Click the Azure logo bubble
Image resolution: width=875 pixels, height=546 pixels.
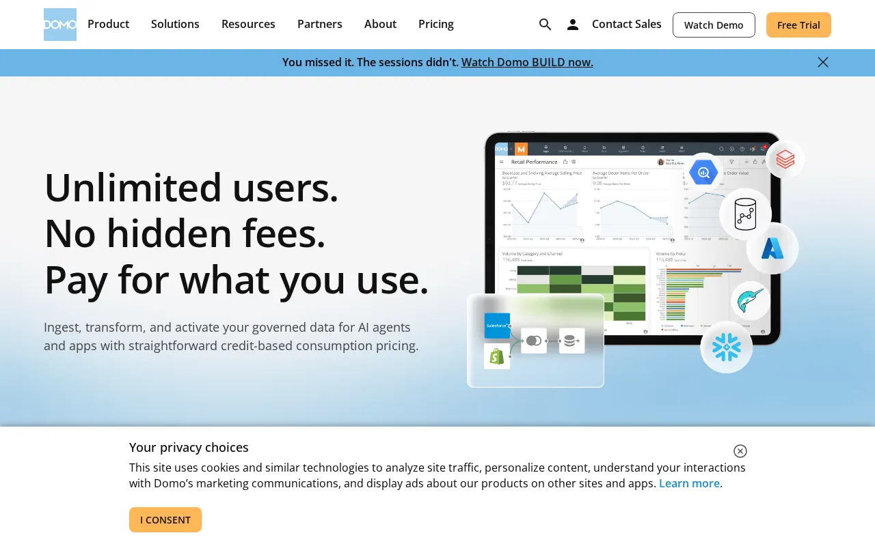click(x=772, y=248)
